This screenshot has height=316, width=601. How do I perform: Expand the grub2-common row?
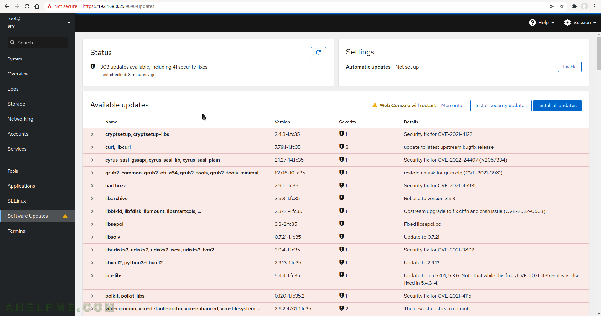(92, 173)
